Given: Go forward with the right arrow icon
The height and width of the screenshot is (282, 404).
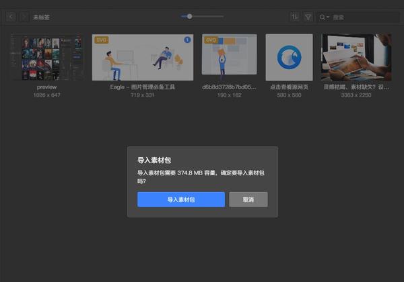Looking at the screenshot, I should tap(24, 17).
